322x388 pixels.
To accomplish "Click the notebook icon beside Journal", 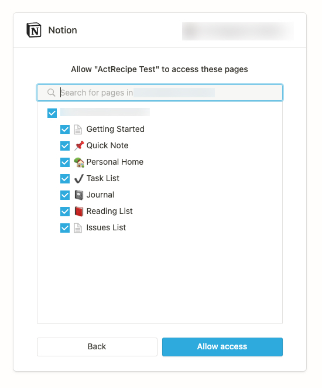I will point(79,195).
